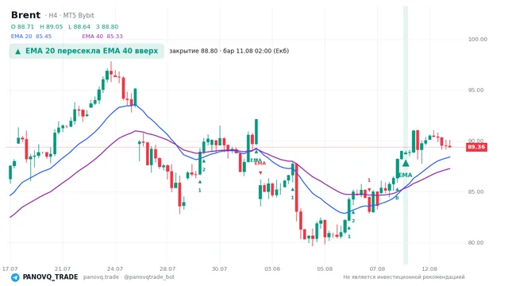Click the red down triangle below red EMA label
The height and width of the screenshot is (286, 508).
260,173
